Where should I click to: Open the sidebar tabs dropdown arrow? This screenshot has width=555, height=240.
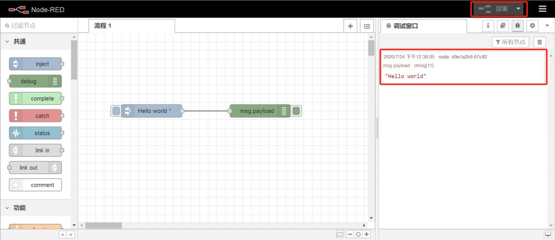547,26
